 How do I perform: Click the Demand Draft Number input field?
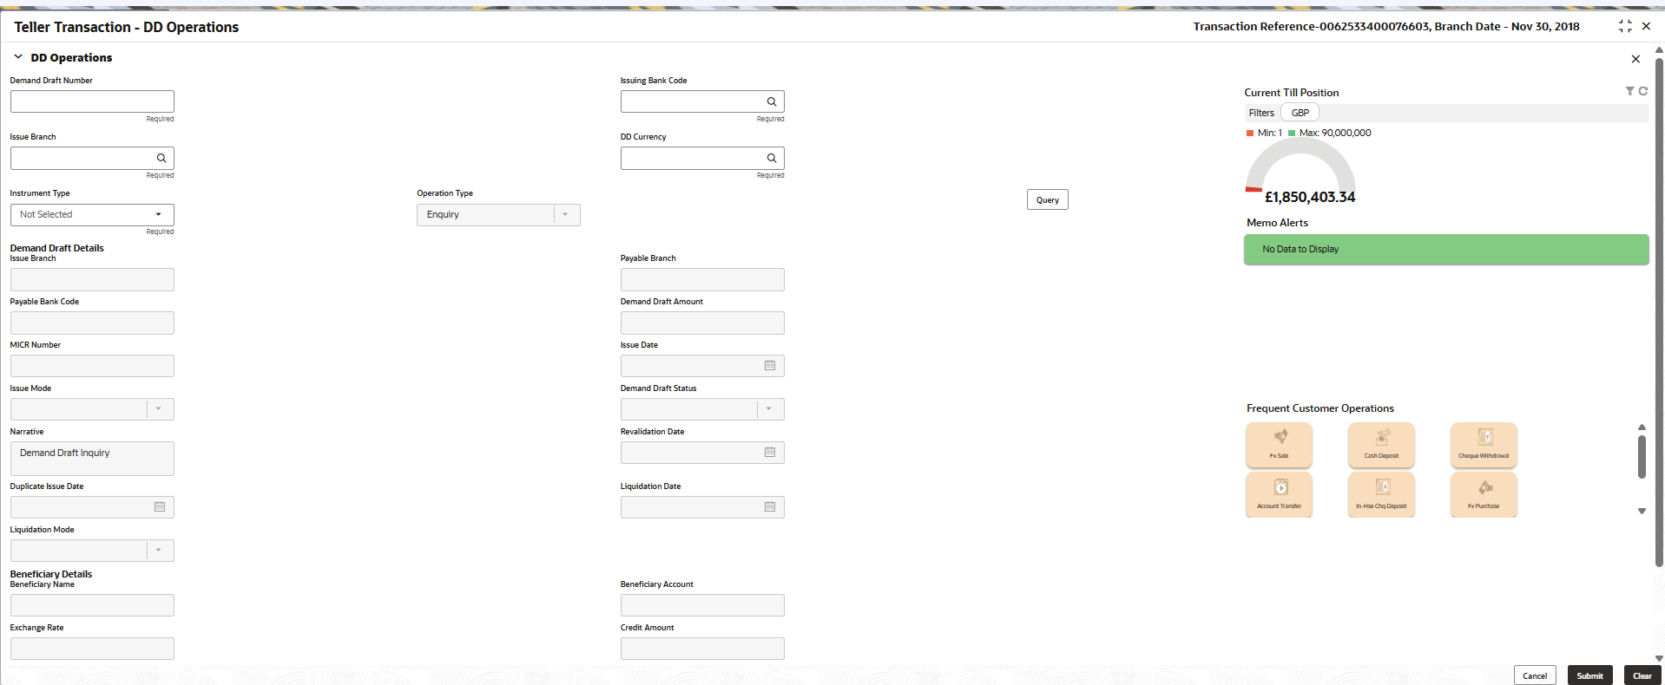[92, 101]
